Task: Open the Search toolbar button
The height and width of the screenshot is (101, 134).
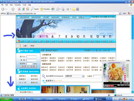Action: [35, 9]
